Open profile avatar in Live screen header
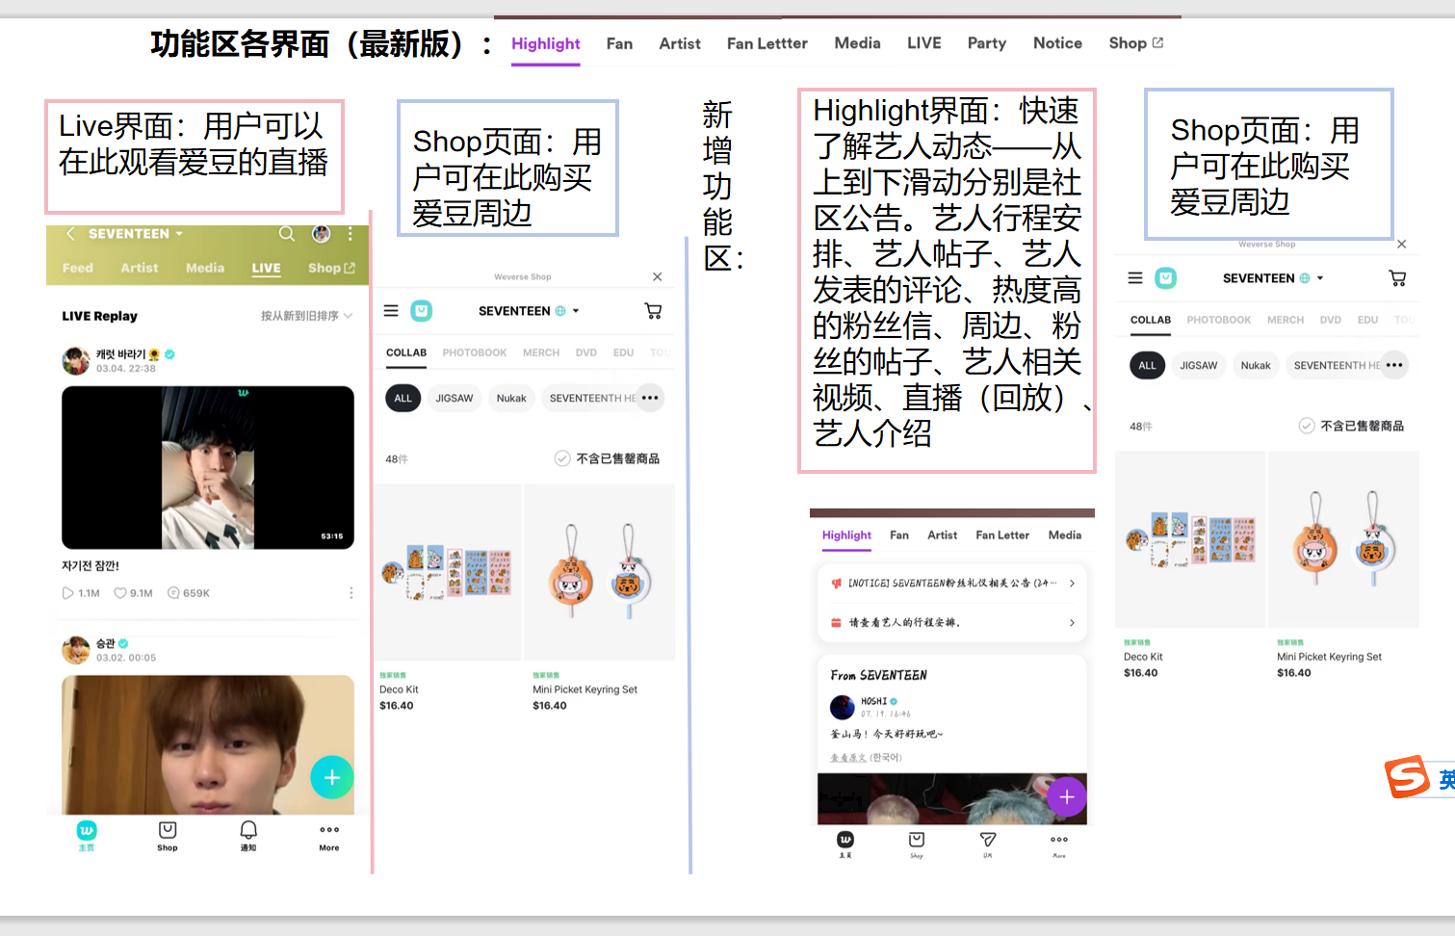Screen dimensions: 1455x936 322,234
